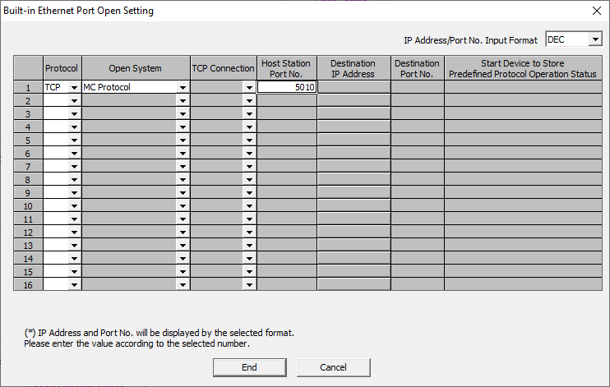Open the Open System dropdown showing MC Protocol
The height and width of the screenshot is (387, 610).
tap(183, 87)
